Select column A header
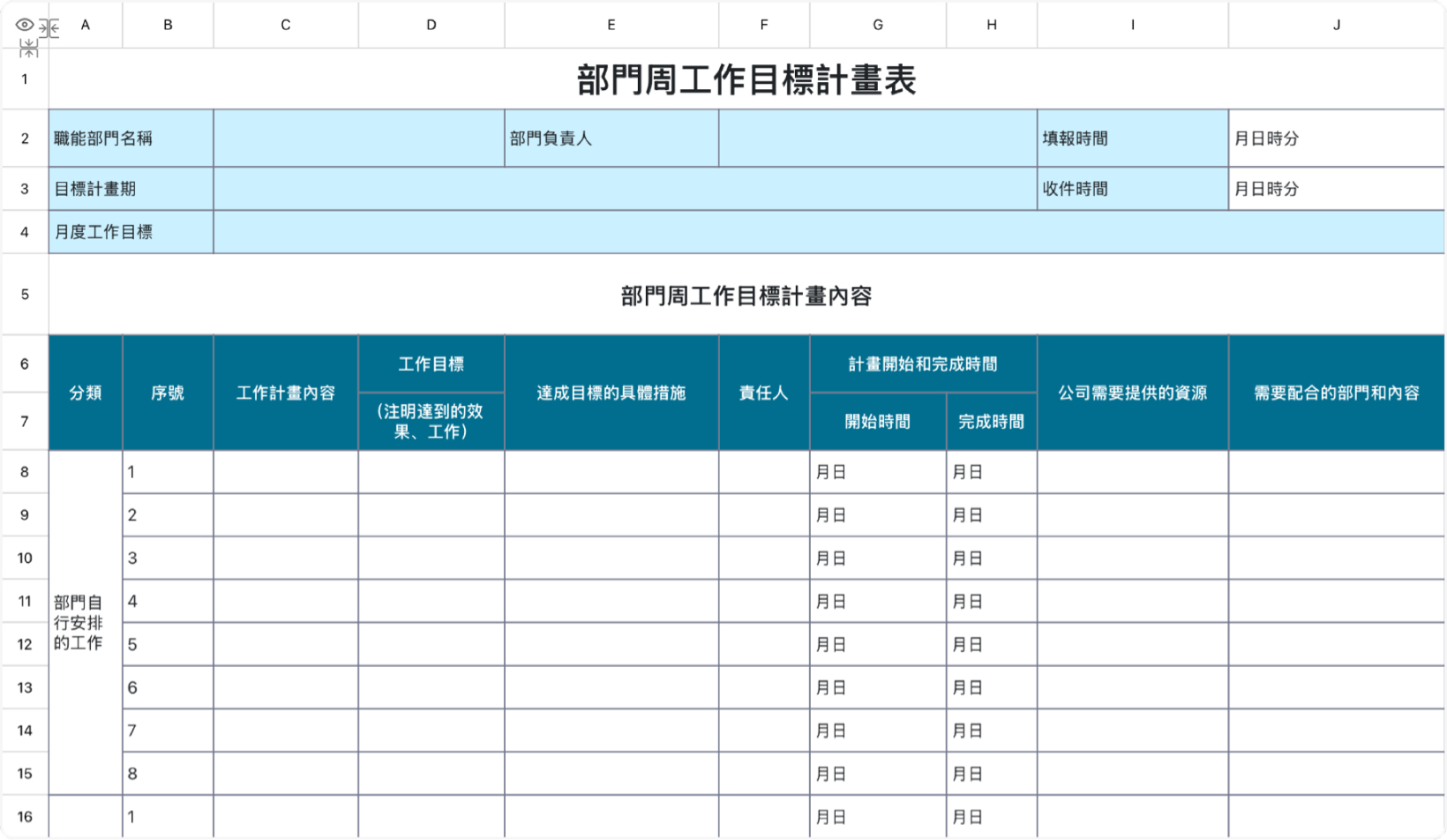The image size is (1447, 840). 86,25
